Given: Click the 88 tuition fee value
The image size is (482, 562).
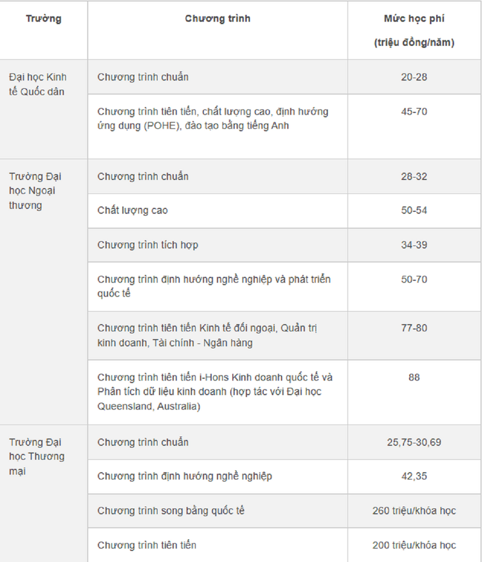Looking at the screenshot, I should click(x=414, y=377).
